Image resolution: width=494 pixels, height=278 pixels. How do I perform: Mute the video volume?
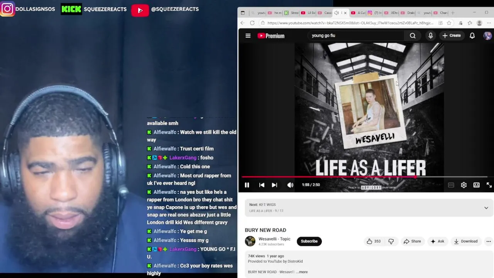(290, 185)
